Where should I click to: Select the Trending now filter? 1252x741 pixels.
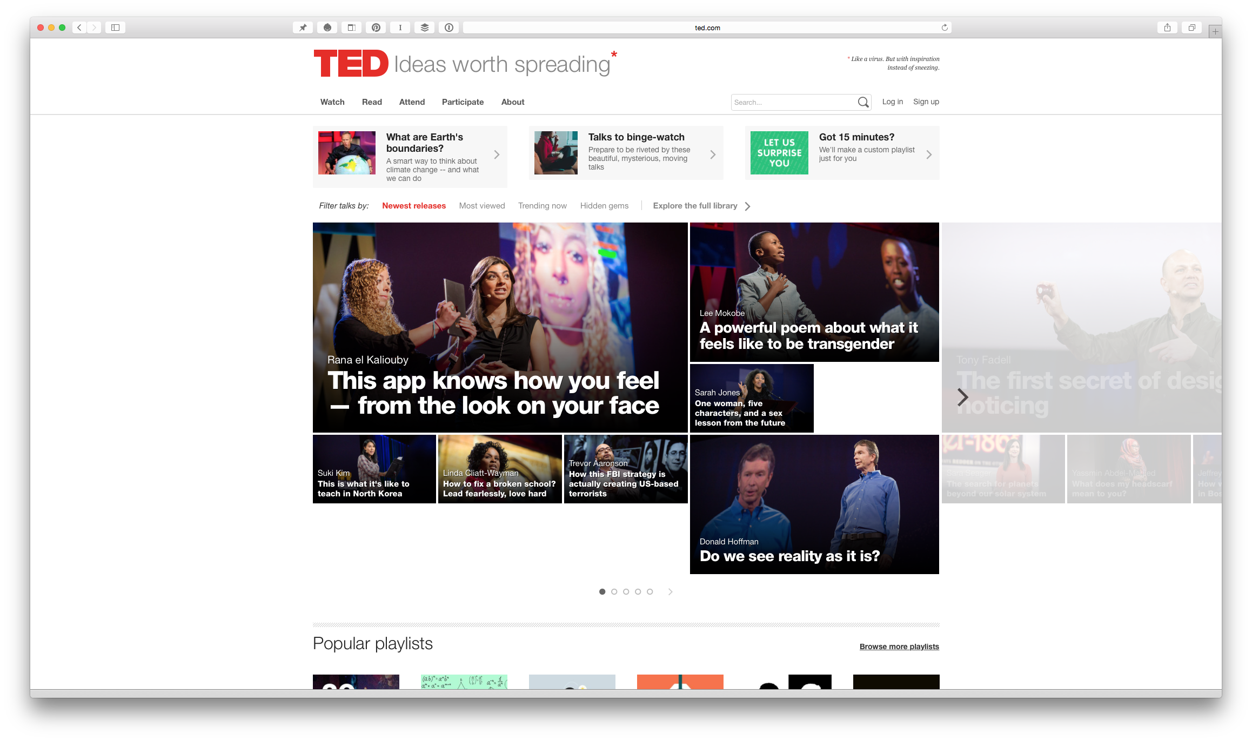click(x=543, y=206)
